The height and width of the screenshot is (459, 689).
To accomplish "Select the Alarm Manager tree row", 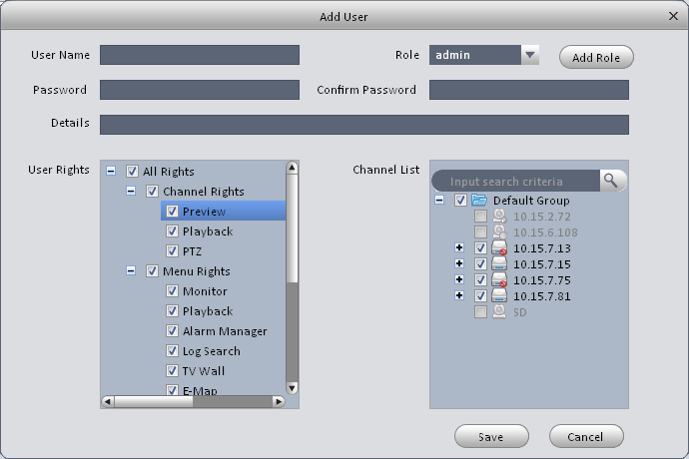I will tap(225, 330).
